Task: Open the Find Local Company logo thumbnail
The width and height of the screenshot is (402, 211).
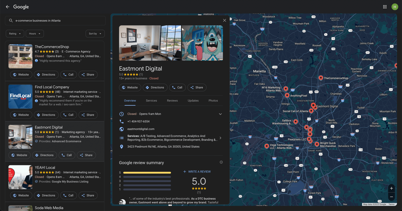Action: (x=20, y=97)
